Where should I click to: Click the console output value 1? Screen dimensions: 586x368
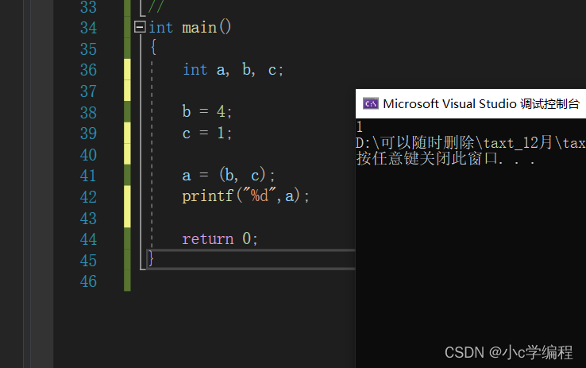click(x=360, y=127)
